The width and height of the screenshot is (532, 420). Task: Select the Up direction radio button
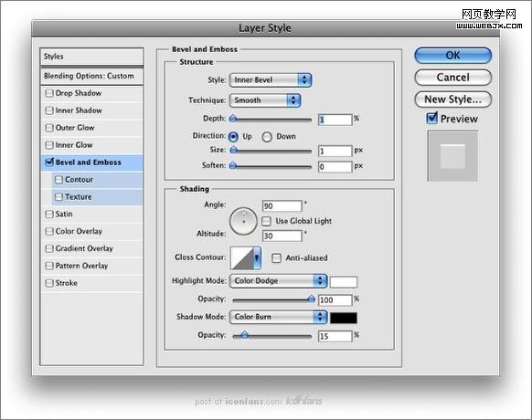pos(233,137)
